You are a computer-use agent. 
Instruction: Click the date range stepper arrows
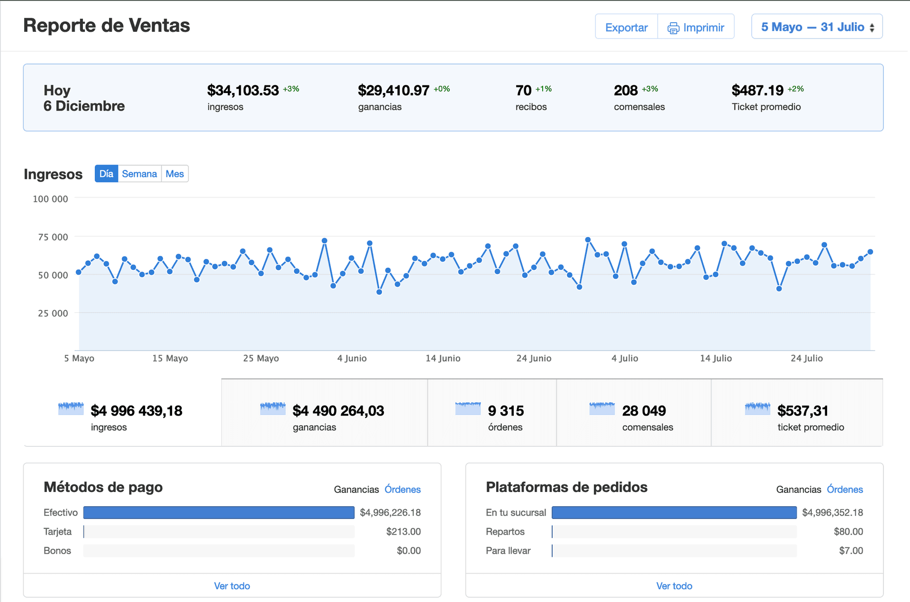click(x=872, y=28)
